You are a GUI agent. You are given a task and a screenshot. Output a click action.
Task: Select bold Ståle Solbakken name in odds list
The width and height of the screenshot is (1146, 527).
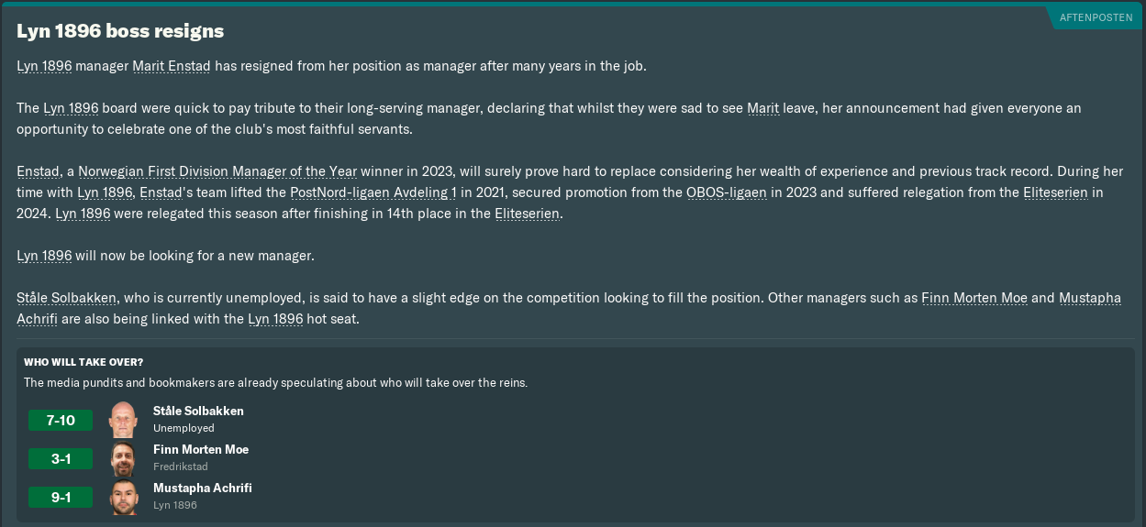tap(198, 411)
